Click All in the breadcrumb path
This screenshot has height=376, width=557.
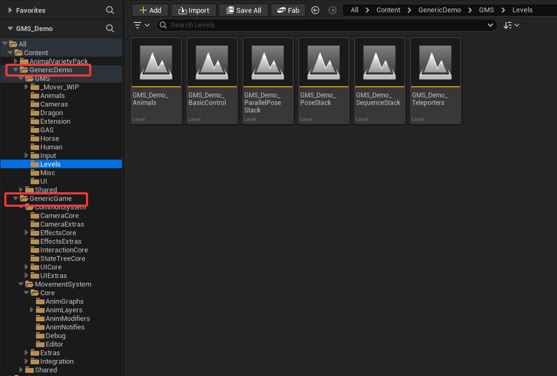point(355,10)
